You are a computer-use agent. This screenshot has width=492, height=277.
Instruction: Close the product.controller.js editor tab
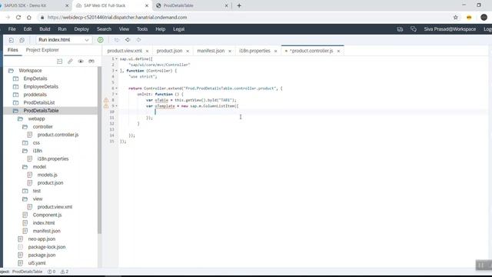(x=338, y=52)
